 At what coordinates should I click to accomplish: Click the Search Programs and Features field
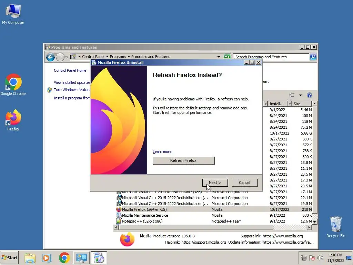pyautogui.click(x=271, y=57)
